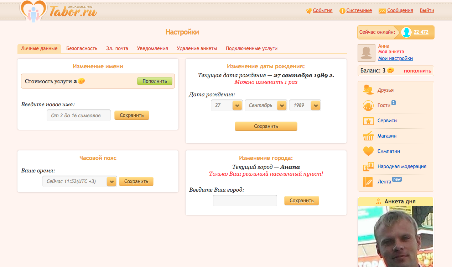Click the пополнить balance link
Viewport: 452px width, 267px height.
[x=417, y=71]
